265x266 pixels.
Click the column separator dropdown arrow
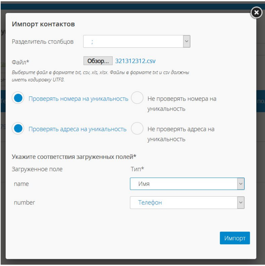click(186, 42)
